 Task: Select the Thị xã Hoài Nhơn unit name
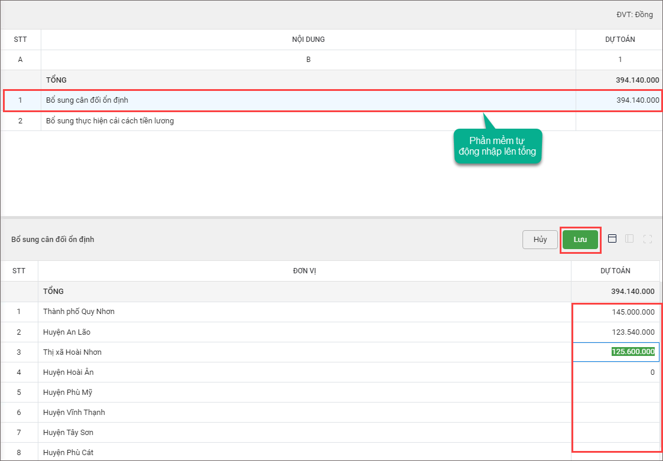pos(72,352)
